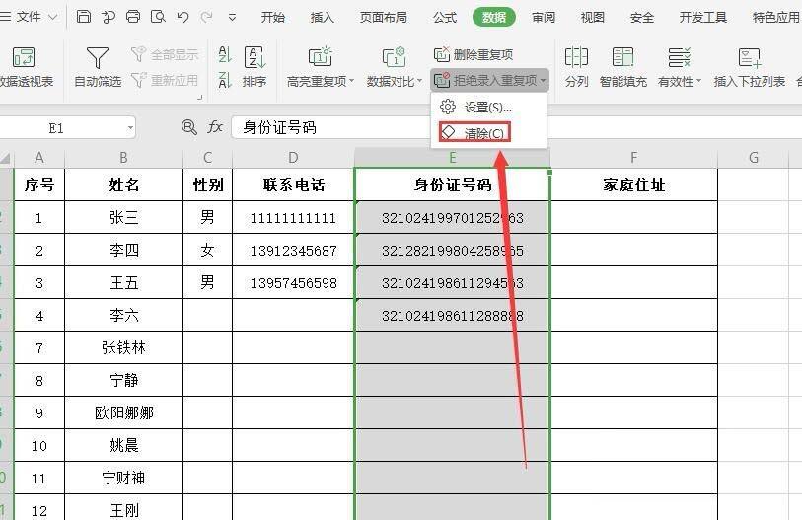Click the sort ascending A-Z icon
Image resolution: width=802 pixels, height=520 pixels.
[x=225, y=54]
